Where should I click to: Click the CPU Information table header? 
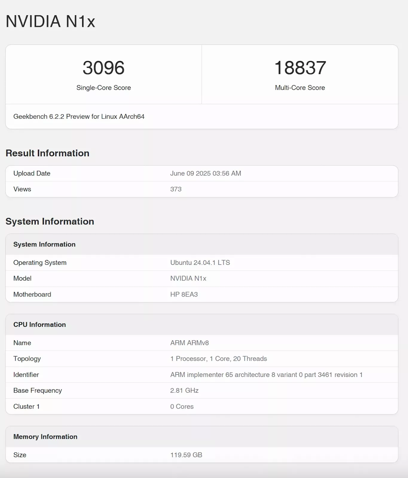coord(39,324)
